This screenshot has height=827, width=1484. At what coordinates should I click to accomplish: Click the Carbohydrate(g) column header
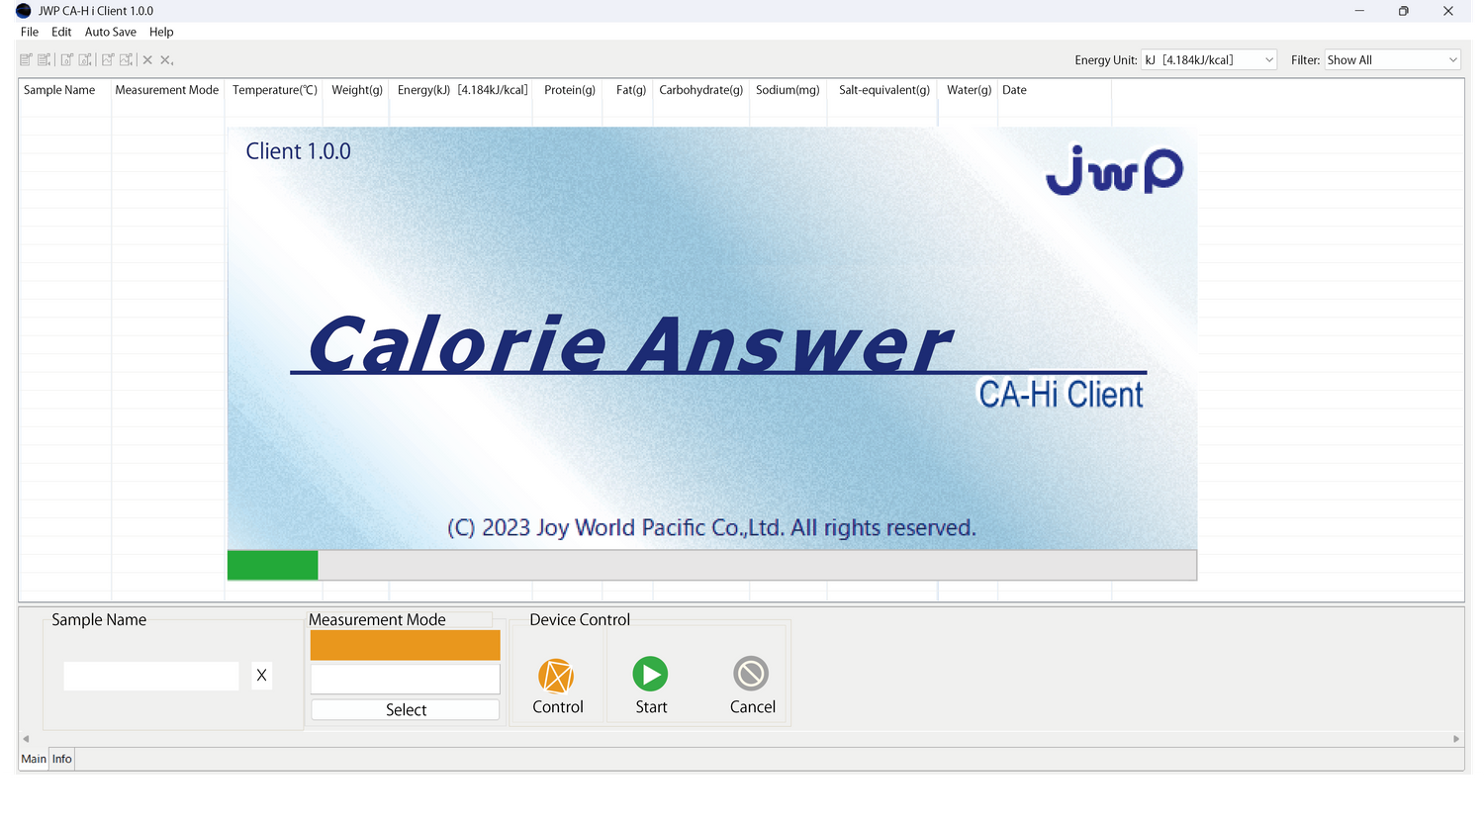coord(701,90)
